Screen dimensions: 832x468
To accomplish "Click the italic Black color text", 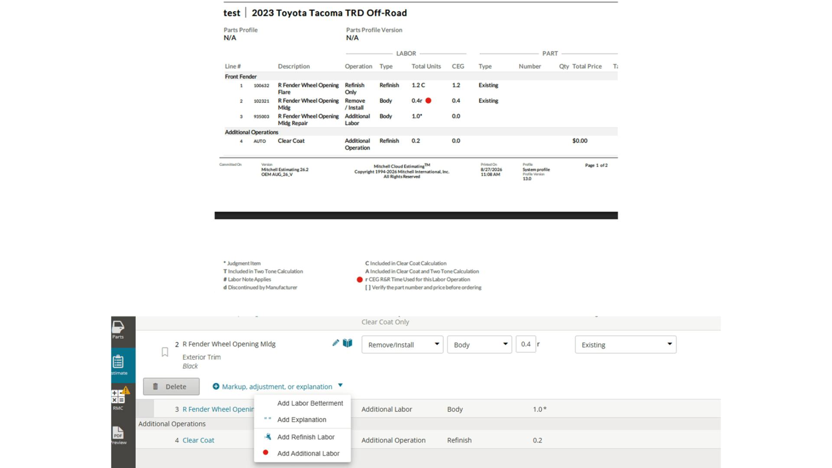I will coord(190,366).
